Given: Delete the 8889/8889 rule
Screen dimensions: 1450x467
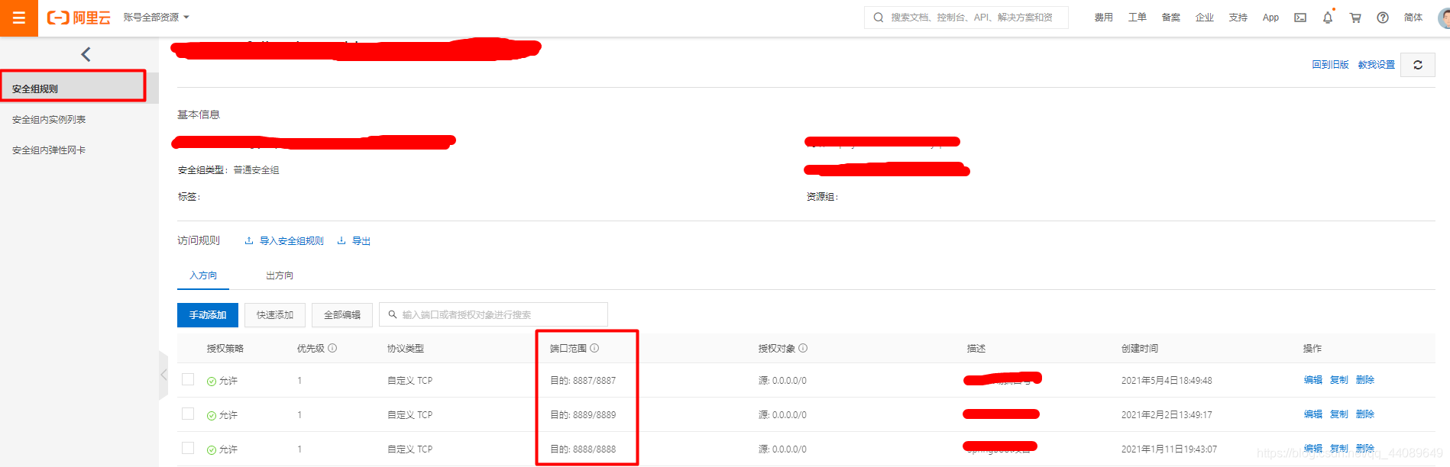Looking at the screenshot, I should pyautogui.click(x=1364, y=414).
